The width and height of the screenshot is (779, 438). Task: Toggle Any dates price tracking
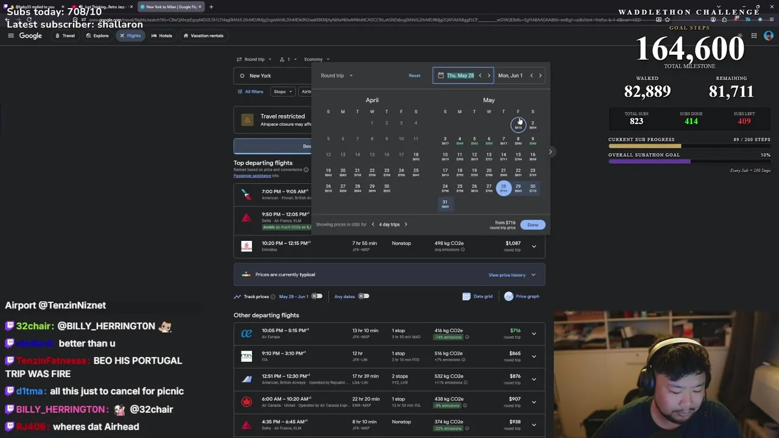363,296
